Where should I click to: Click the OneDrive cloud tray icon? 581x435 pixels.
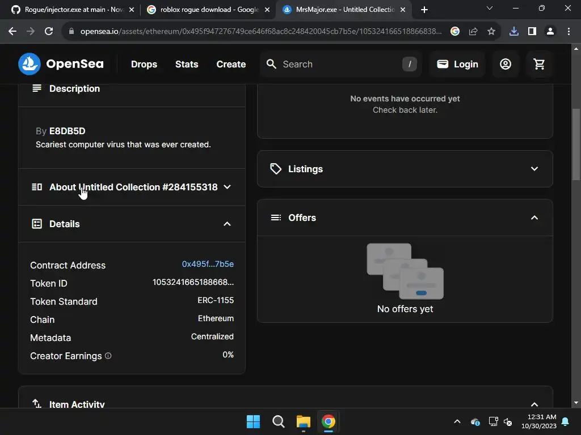[475, 421]
